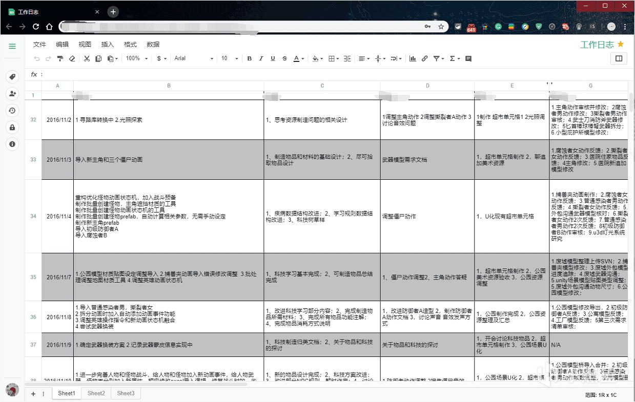Toggle bold formatting
The width and height of the screenshot is (635, 402).
click(x=250, y=58)
